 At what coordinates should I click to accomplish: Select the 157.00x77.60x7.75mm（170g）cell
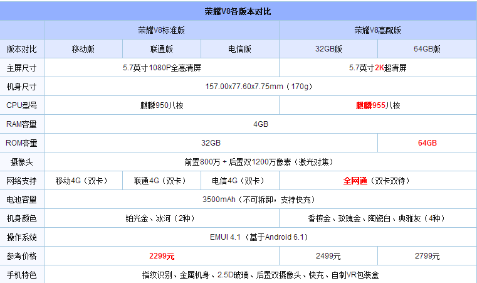pyautogui.click(x=260, y=87)
